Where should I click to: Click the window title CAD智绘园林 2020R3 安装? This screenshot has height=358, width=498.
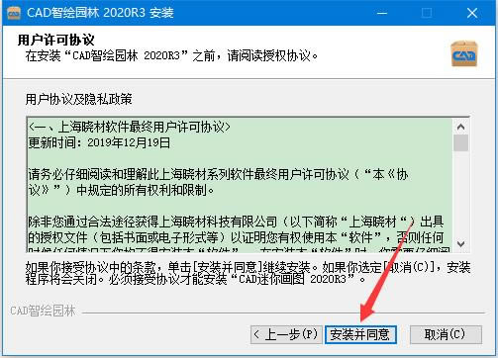tap(100, 13)
